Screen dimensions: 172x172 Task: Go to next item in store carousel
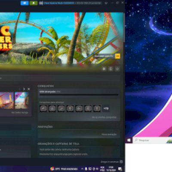[24, 89]
